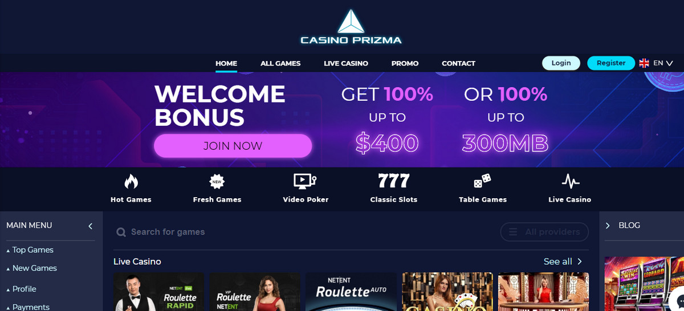Expand the Blog panel chevron
684x311 pixels.
coord(608,226)
